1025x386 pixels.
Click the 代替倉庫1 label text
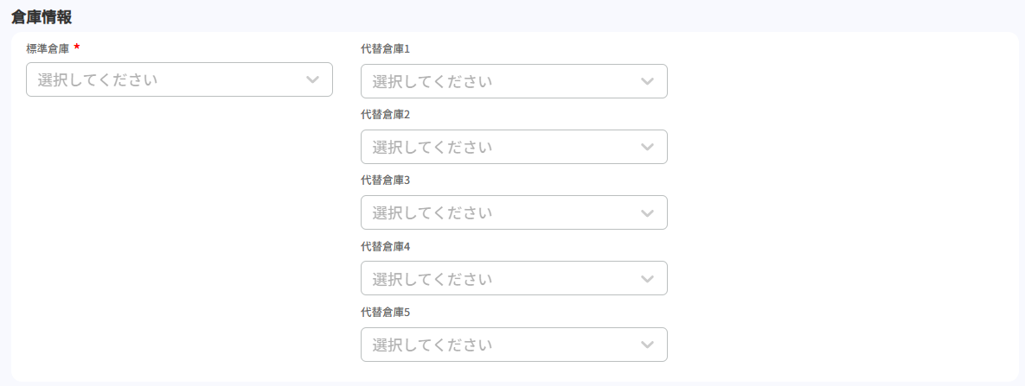(x=385, y=48)
